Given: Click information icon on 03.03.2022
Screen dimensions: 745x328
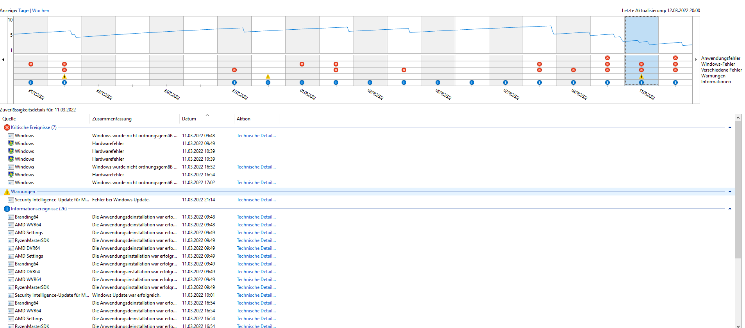Looking at the screenshot, I should coord(370,82).
